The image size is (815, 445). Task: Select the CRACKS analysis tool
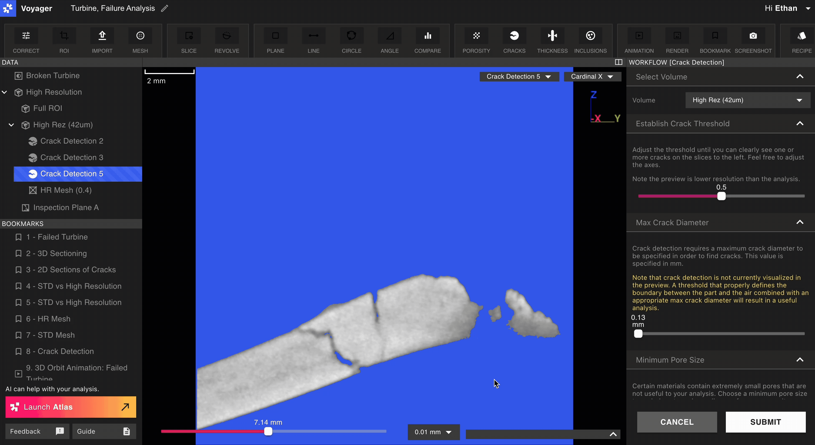514,41
